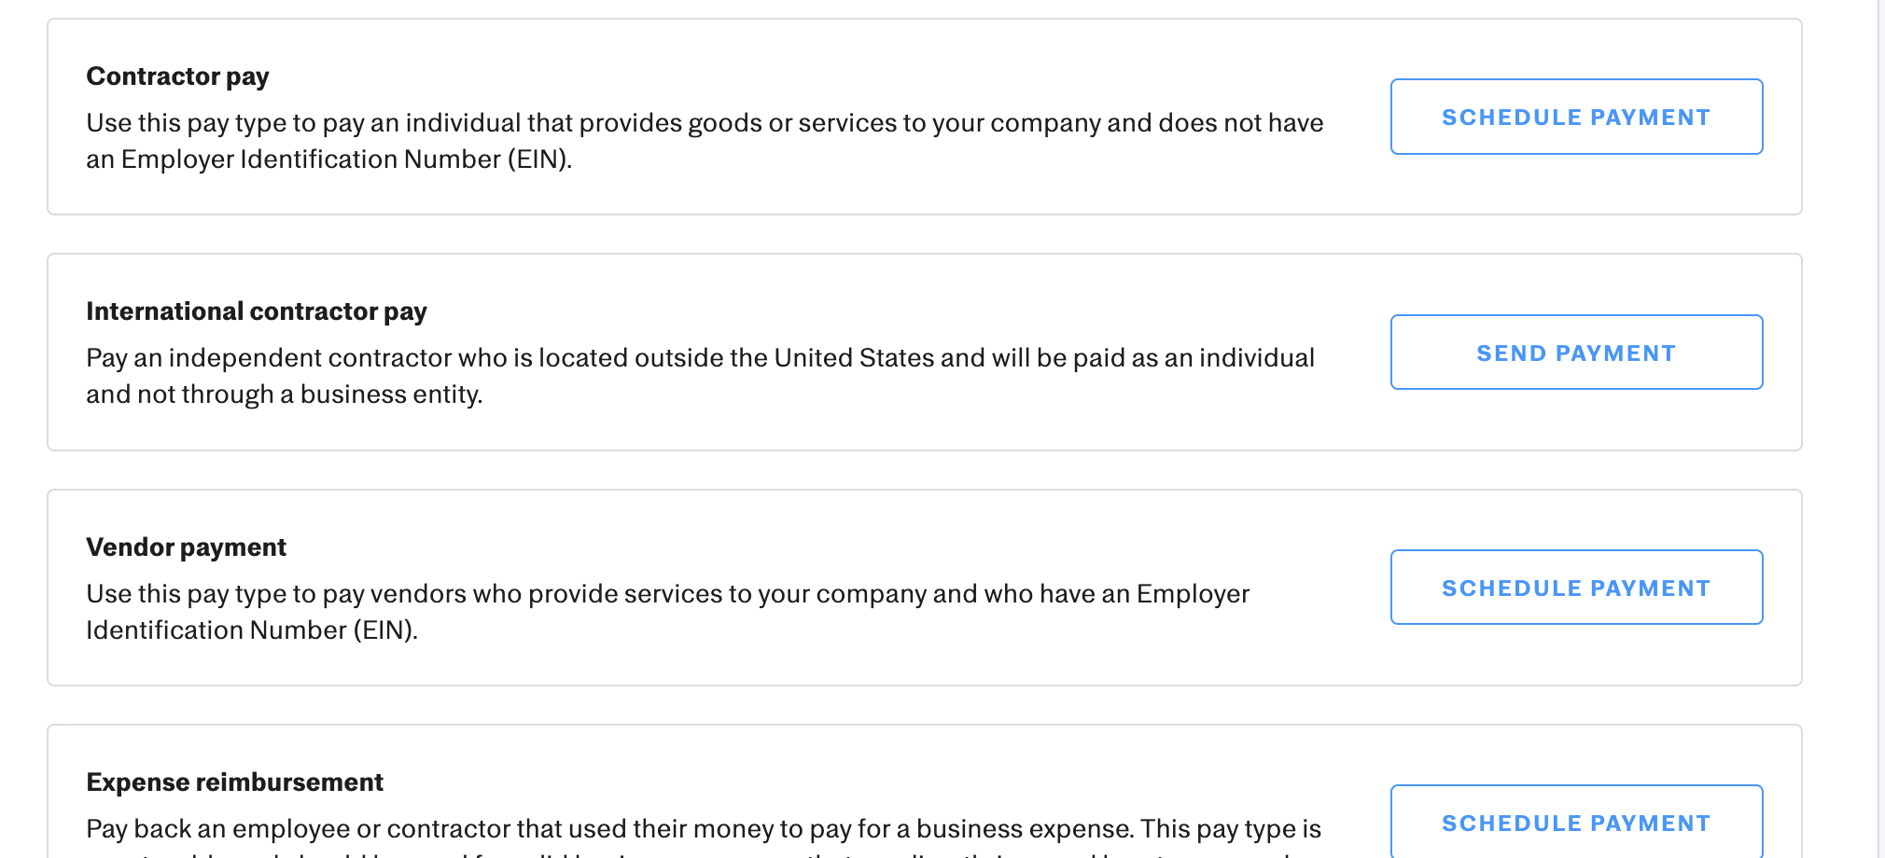The height and width of the screenshot is (858, 1885).
Task: Click 'Identification Number (EIN).' line under Vendor payment
Action: tap(252, 630)
